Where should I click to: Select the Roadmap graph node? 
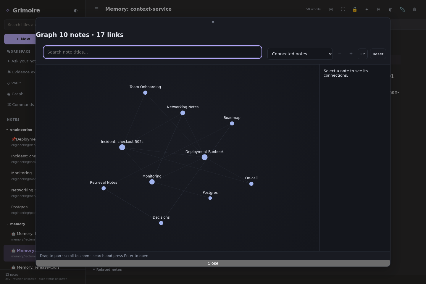(x=232, y=123)
